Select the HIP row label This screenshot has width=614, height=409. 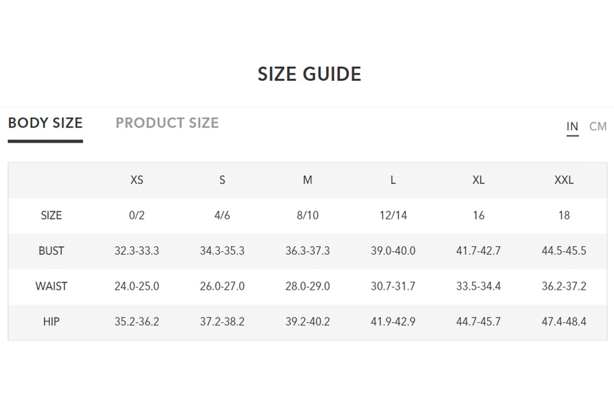(x=51, y=322)
